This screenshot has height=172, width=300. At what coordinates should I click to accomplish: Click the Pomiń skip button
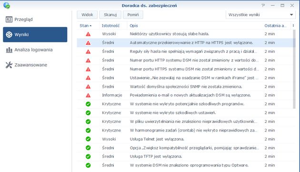[x=133, y=15]
